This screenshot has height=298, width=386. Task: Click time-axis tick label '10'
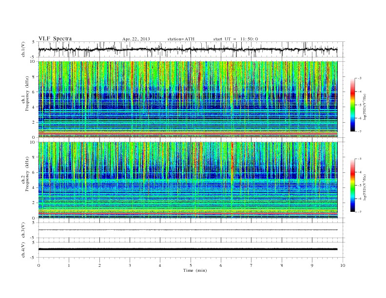pyautogui.click(x=343, y=265)
